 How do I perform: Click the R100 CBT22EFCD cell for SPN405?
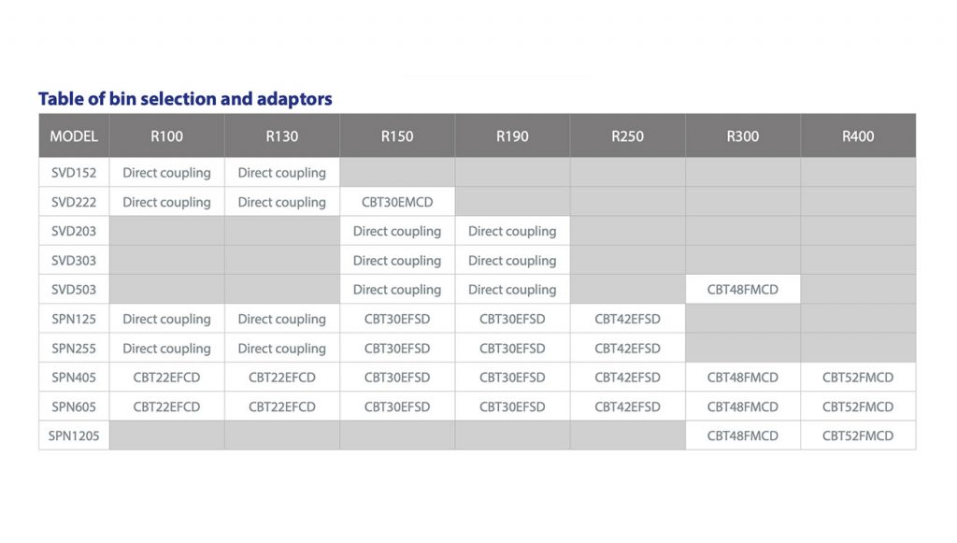[x=166, y=378]
